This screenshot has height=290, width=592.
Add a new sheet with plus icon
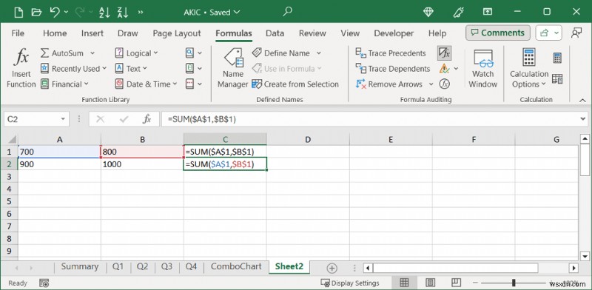(332, 268)
